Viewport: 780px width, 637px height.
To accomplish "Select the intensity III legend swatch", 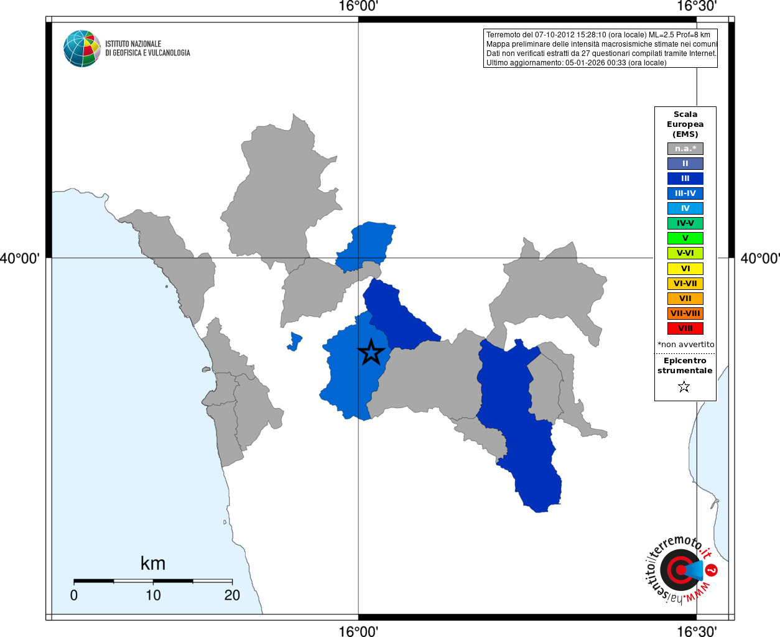I will point(685,179).
